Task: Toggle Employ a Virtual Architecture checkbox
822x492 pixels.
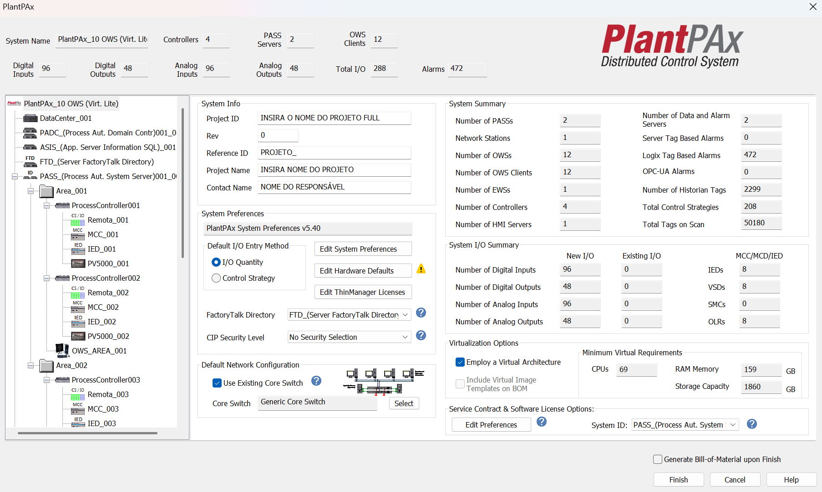Action: (460, 362)
